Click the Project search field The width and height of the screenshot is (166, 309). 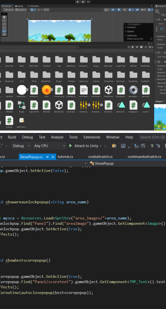pos(102,47)
